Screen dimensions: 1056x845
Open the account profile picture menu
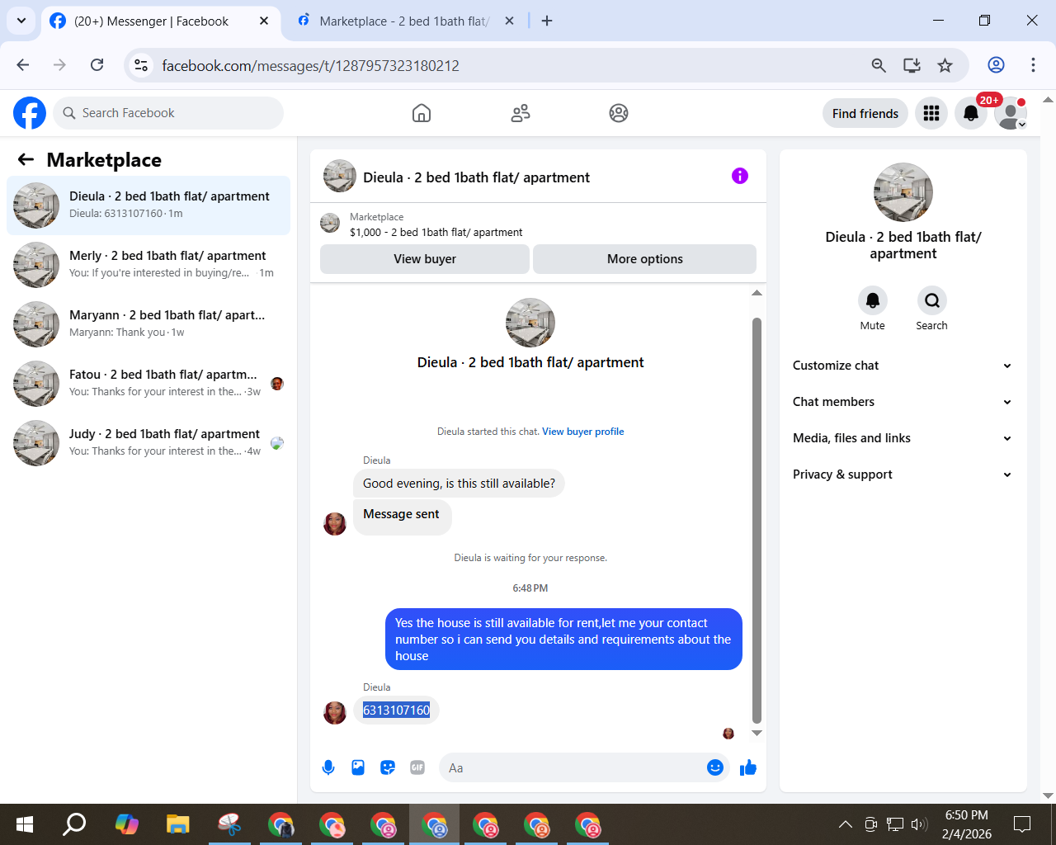1011,113
